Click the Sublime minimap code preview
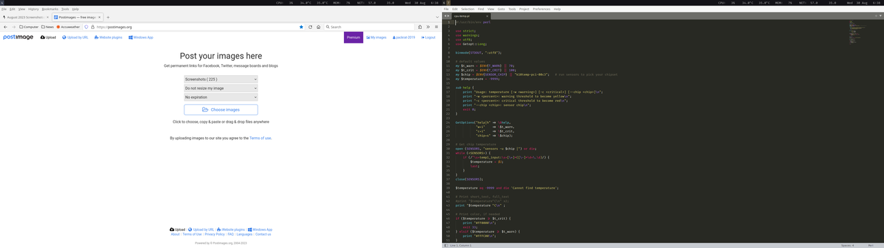Screen dimensions: 884x248 click(858, 32)
